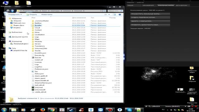This screenshot has width=199, height=112.
Task: Create a folder with Новая папка
Action: (x=47, y=15)
